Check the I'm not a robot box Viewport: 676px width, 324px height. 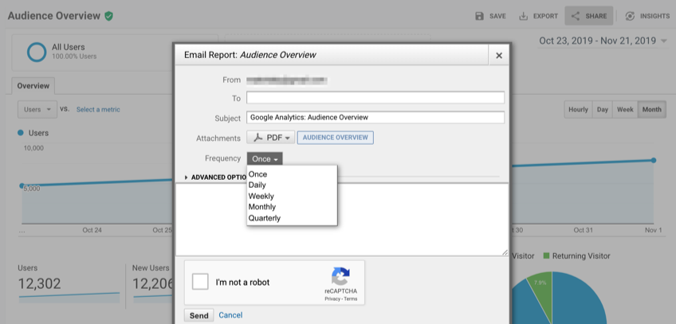pyautogui.click(x=200, y=283)
